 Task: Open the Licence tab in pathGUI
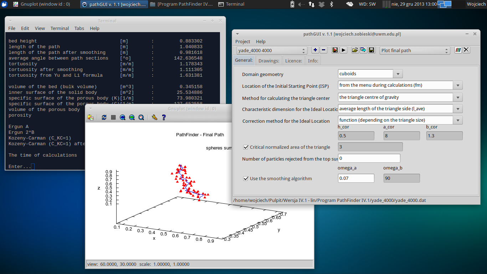293,60
